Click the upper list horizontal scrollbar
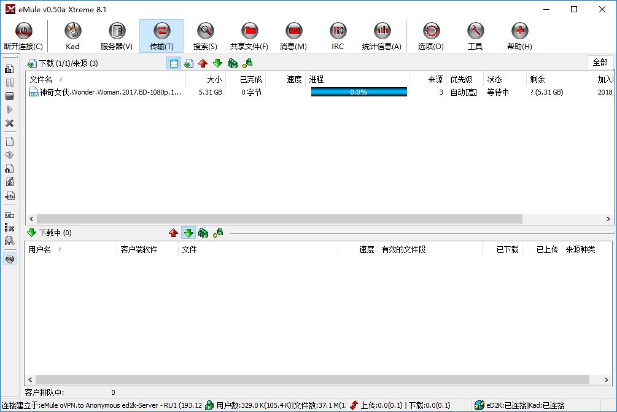This screenshot has height=412, width=617. (279, 219)
